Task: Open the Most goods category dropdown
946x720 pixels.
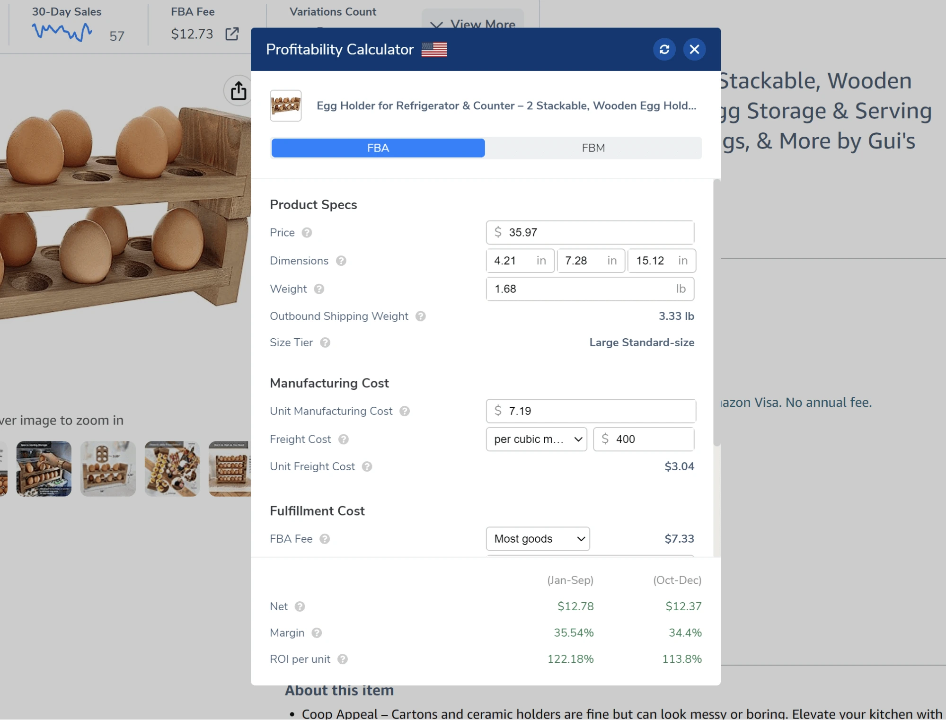Action: (x=538, y=539)
